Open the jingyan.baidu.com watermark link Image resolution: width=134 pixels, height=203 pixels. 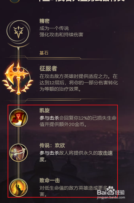[111, 198]
